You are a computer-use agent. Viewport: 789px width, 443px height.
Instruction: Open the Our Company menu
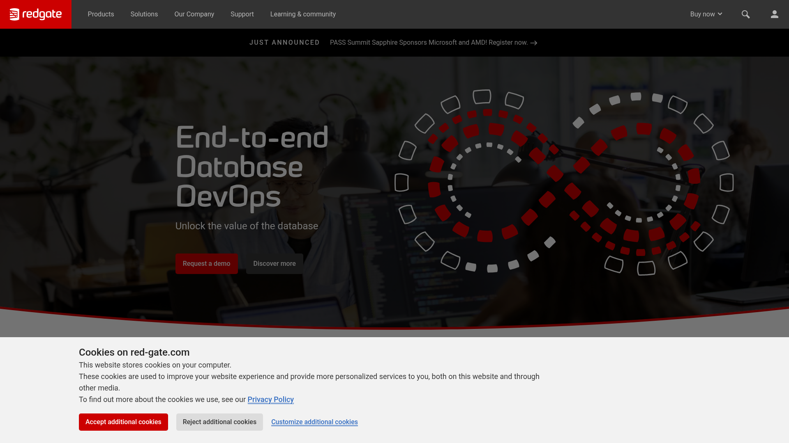pyautogui.click(x=194, y=14)
